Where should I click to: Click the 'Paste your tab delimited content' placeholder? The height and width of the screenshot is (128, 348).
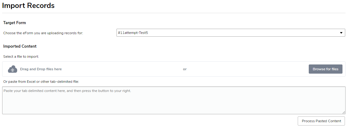click(67, 91)
